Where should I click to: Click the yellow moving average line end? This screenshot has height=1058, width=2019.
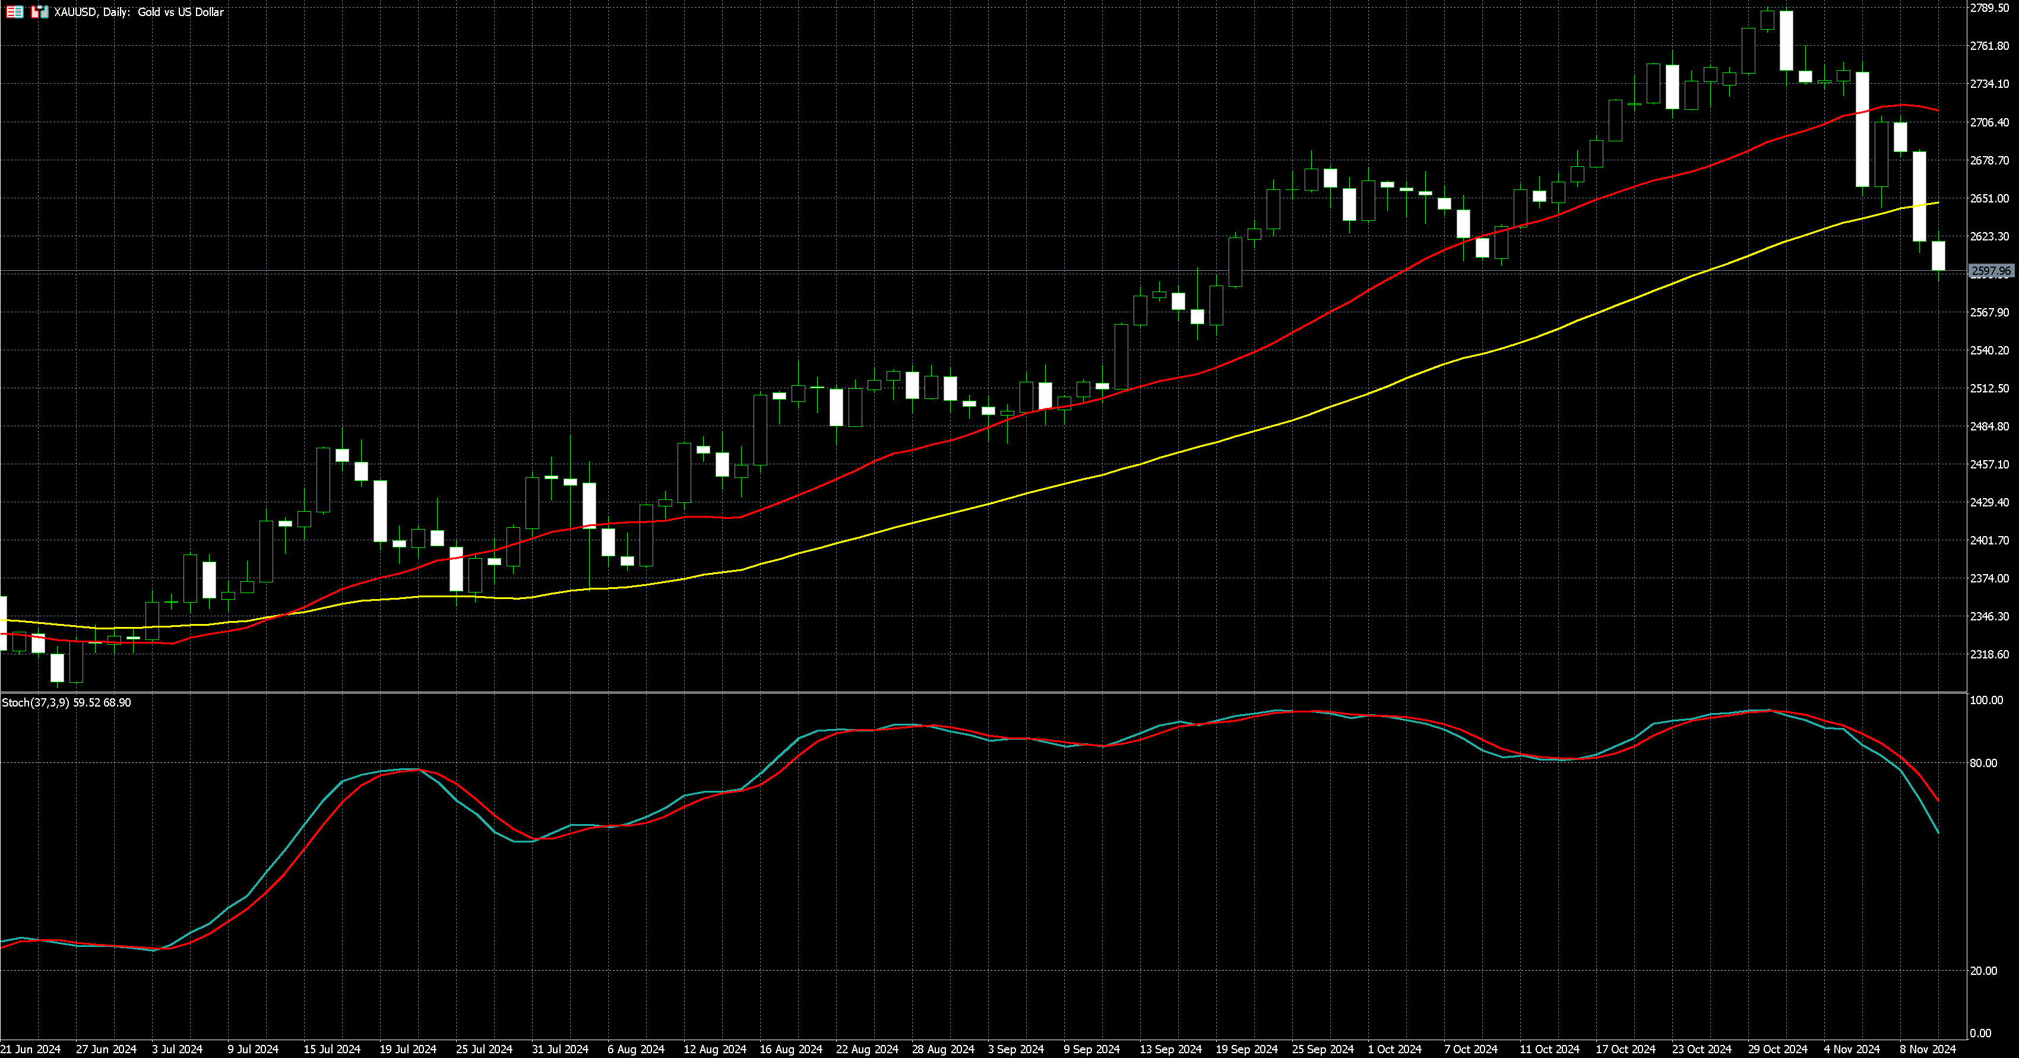[x=1936, y=203]
